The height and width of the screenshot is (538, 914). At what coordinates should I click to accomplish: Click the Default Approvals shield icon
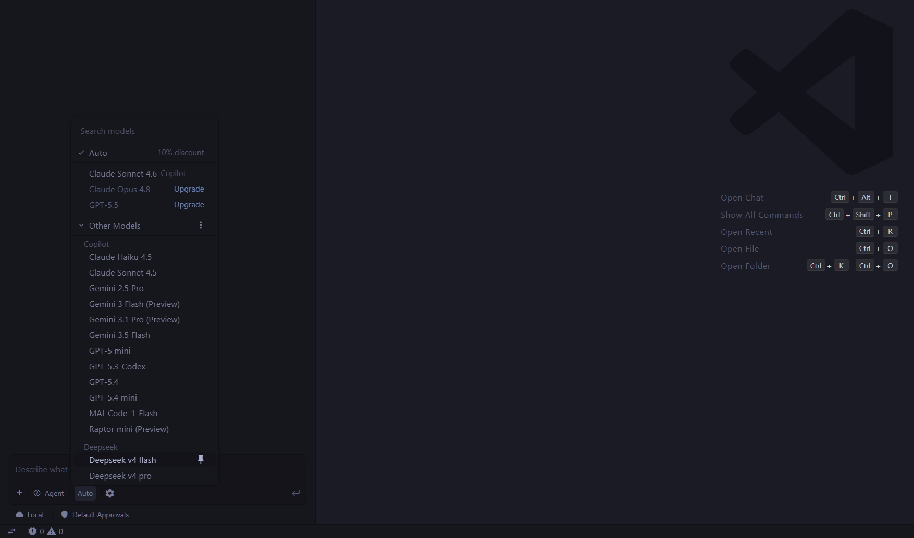pyautogui.click(x=65, y=515)
